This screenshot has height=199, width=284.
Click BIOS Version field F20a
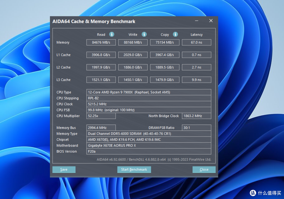[x=149, y=151]
